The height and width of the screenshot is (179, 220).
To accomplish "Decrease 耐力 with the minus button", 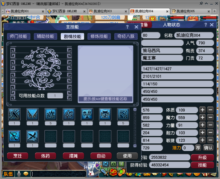I will 210,132.
